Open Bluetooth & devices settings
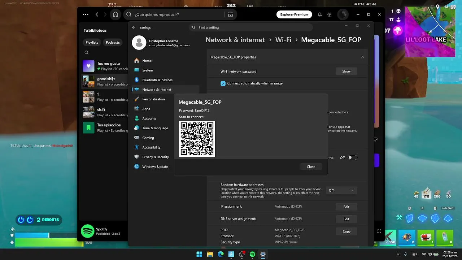This screenshot has height=260, width=462. pos(165,80)
